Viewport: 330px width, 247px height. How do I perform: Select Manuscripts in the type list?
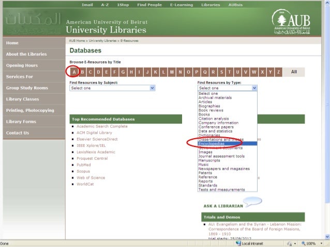pyautogui.click(x=227, y=160)
